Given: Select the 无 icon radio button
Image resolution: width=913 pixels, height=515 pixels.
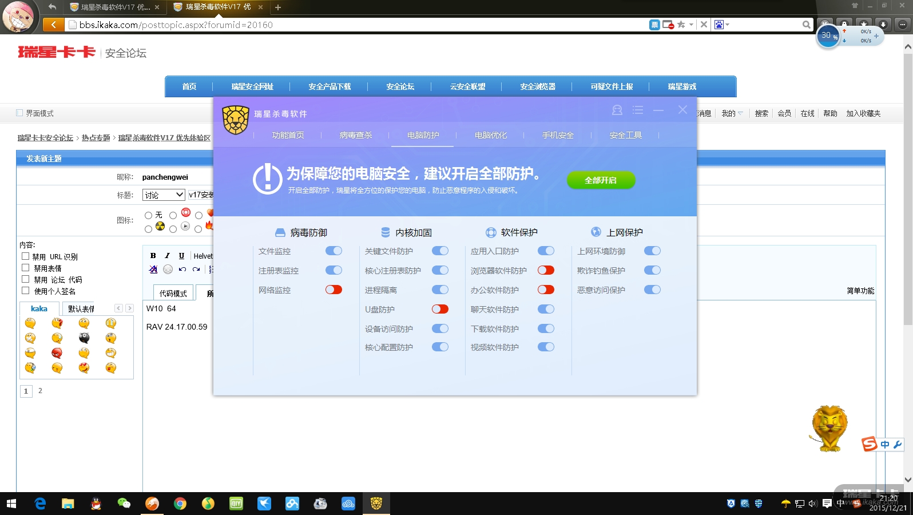Looking at the screenshot, I should tap(148, 215).
